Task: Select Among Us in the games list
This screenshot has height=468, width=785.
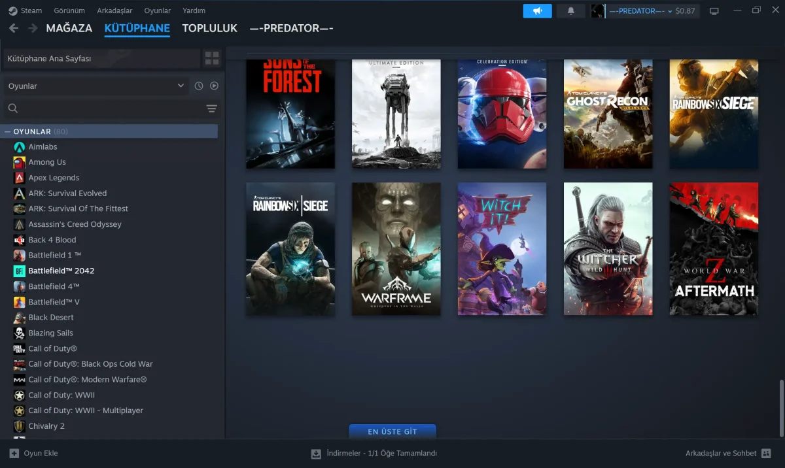Action: [x=48, y=162]
